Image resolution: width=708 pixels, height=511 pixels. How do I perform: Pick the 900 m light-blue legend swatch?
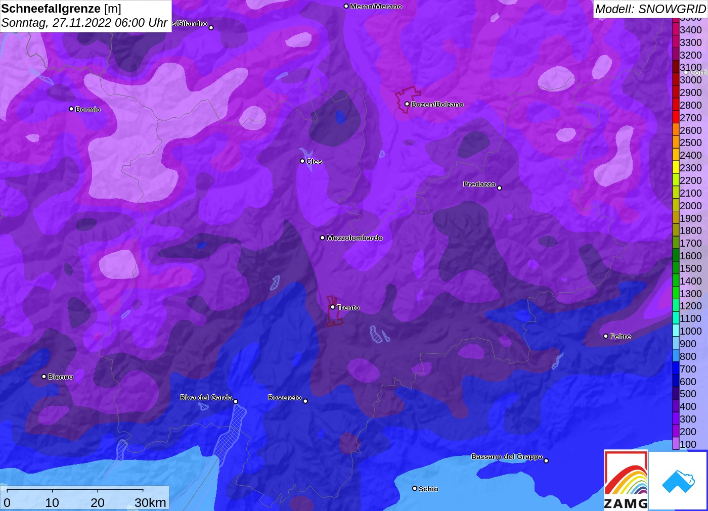point(676,343)
